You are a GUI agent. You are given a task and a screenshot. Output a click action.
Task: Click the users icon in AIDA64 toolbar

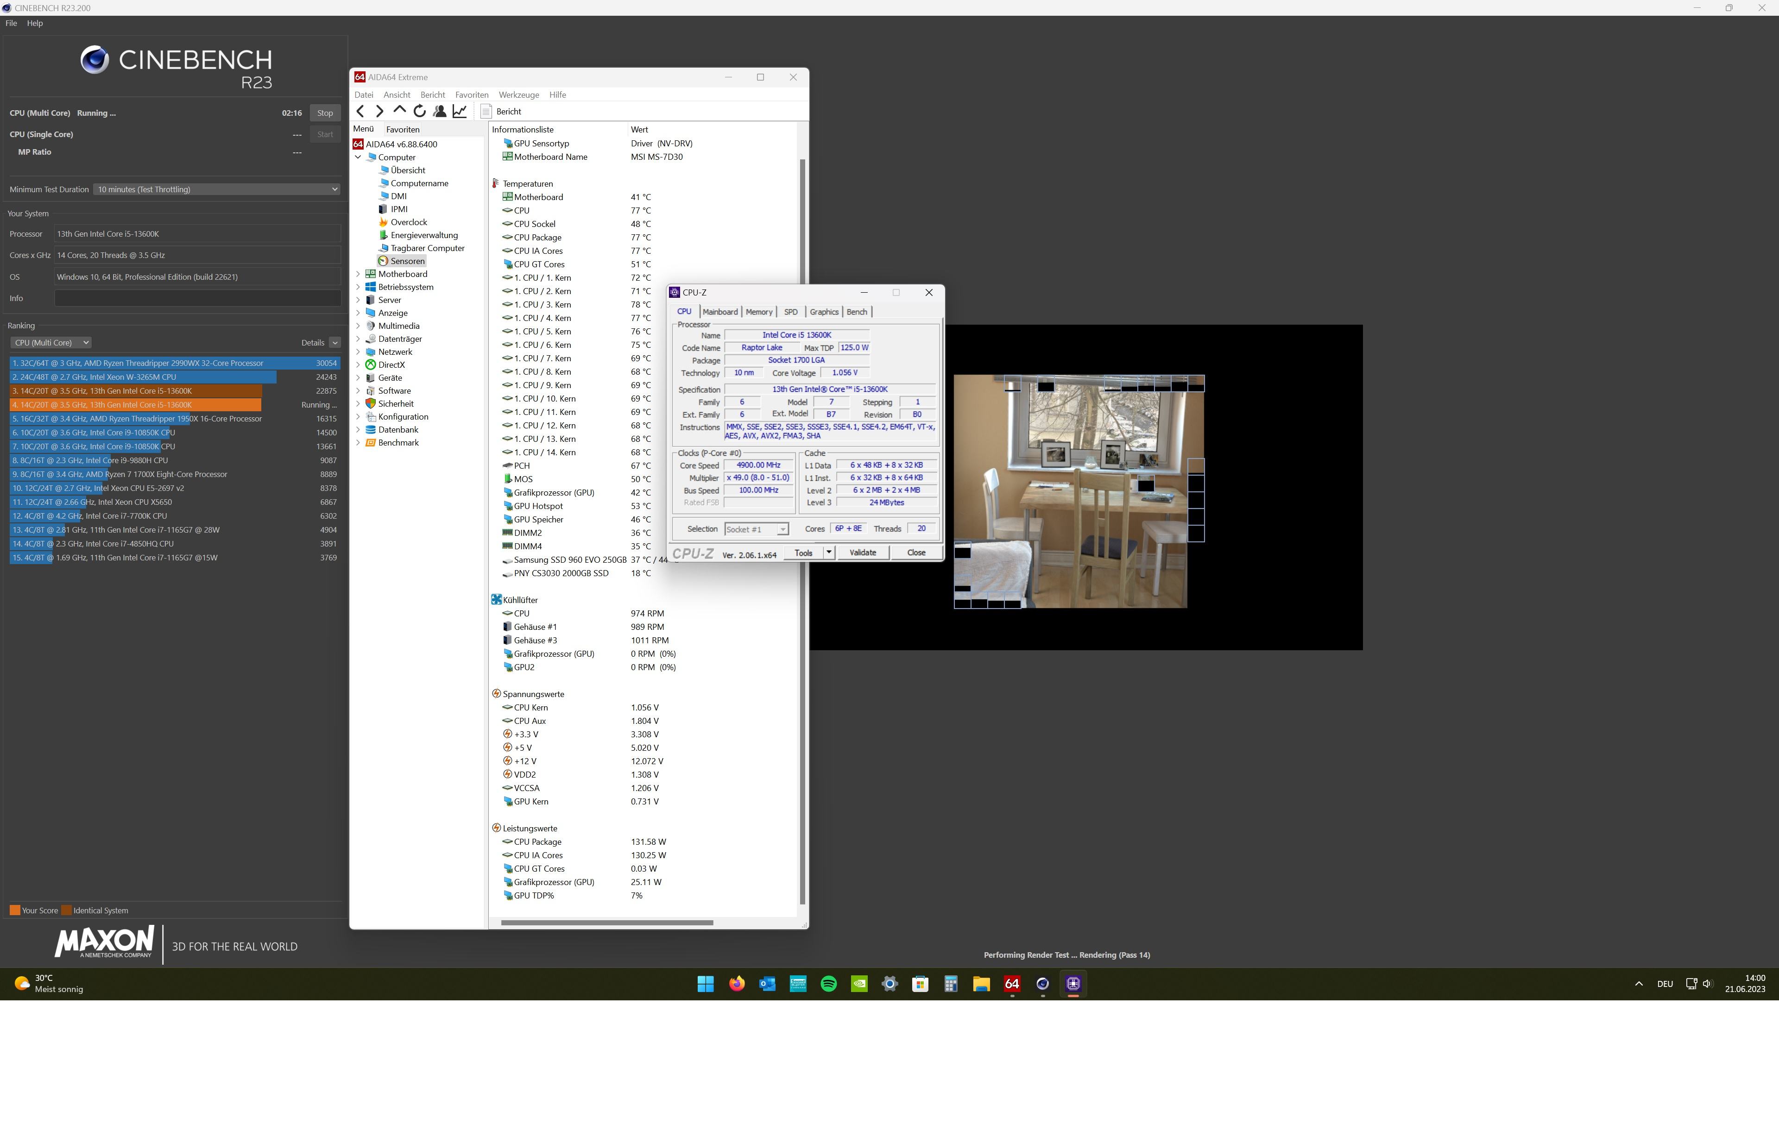(440, 111)
